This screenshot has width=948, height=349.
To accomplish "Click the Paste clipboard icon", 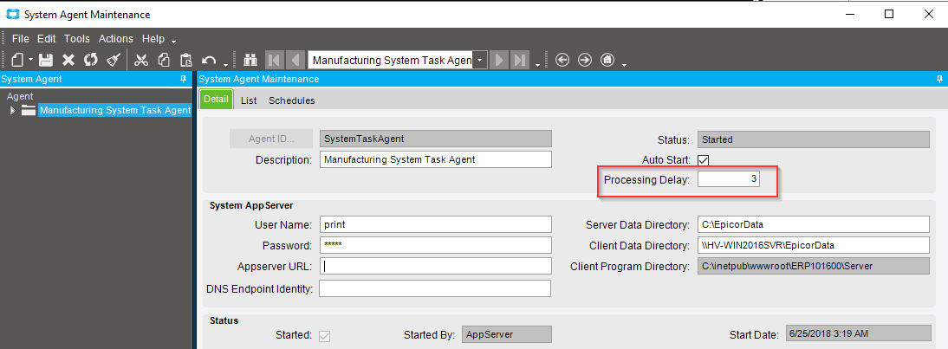I will click(x=187, y=60).
